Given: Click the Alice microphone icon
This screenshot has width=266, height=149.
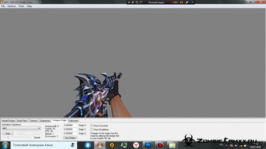Looking at the screenshot, I should coord(72,145).
